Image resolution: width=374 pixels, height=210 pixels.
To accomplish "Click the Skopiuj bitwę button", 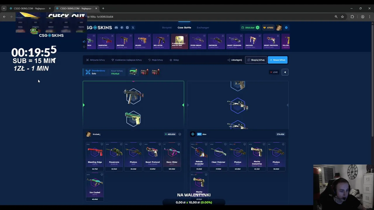I will [256, 60].
